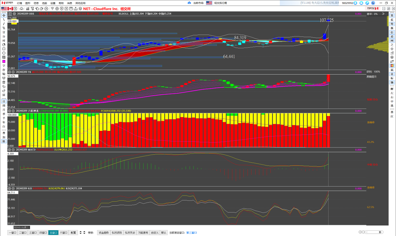This screenshot has width=396, height=236.
Task: Toggle the 黑 button in right sidebar
Action: click(x=392, y=16)
